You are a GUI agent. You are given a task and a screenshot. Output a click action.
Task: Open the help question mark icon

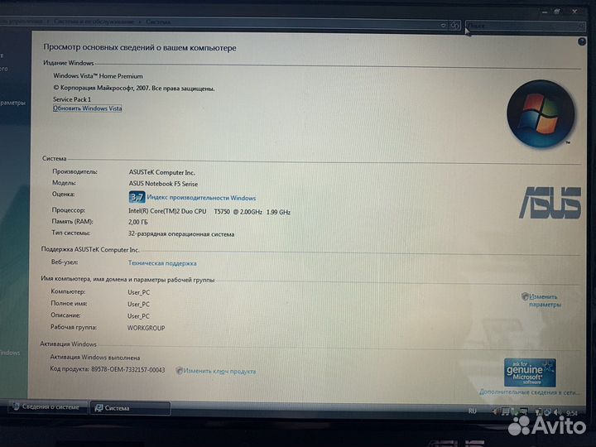click(582, 41)
